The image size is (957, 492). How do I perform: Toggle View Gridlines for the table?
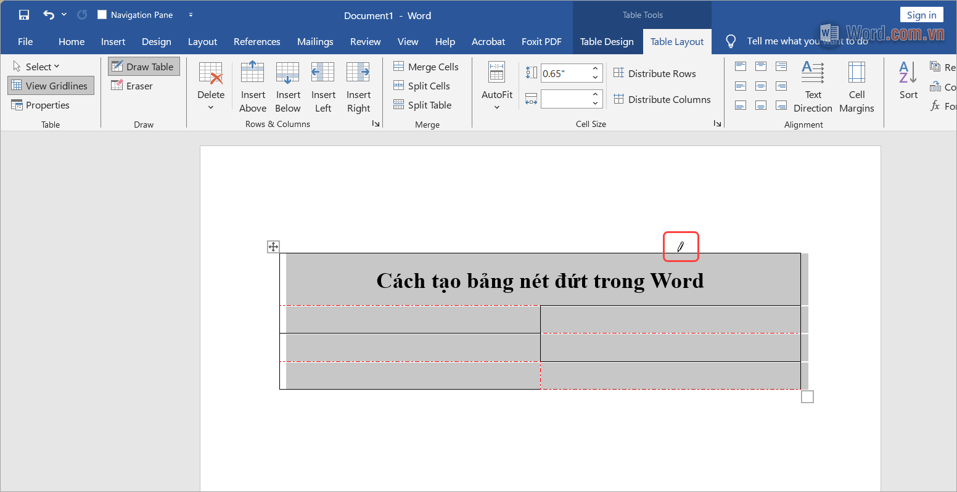(x=51, y=85)
